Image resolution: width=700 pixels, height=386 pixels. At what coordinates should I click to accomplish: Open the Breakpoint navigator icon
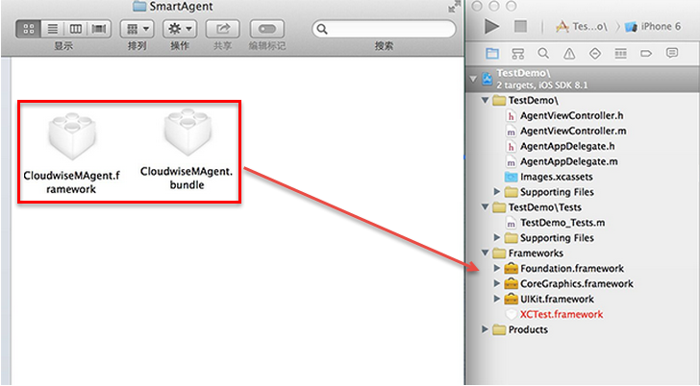click(x=646, y=54)
